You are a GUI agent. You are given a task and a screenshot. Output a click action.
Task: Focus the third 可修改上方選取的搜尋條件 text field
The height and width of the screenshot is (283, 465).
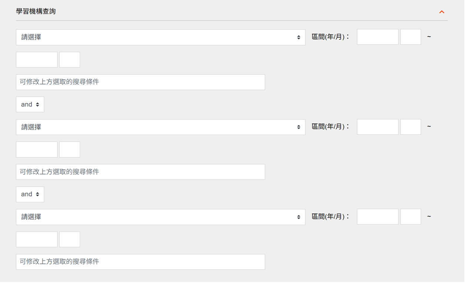(x=140, y=262)
